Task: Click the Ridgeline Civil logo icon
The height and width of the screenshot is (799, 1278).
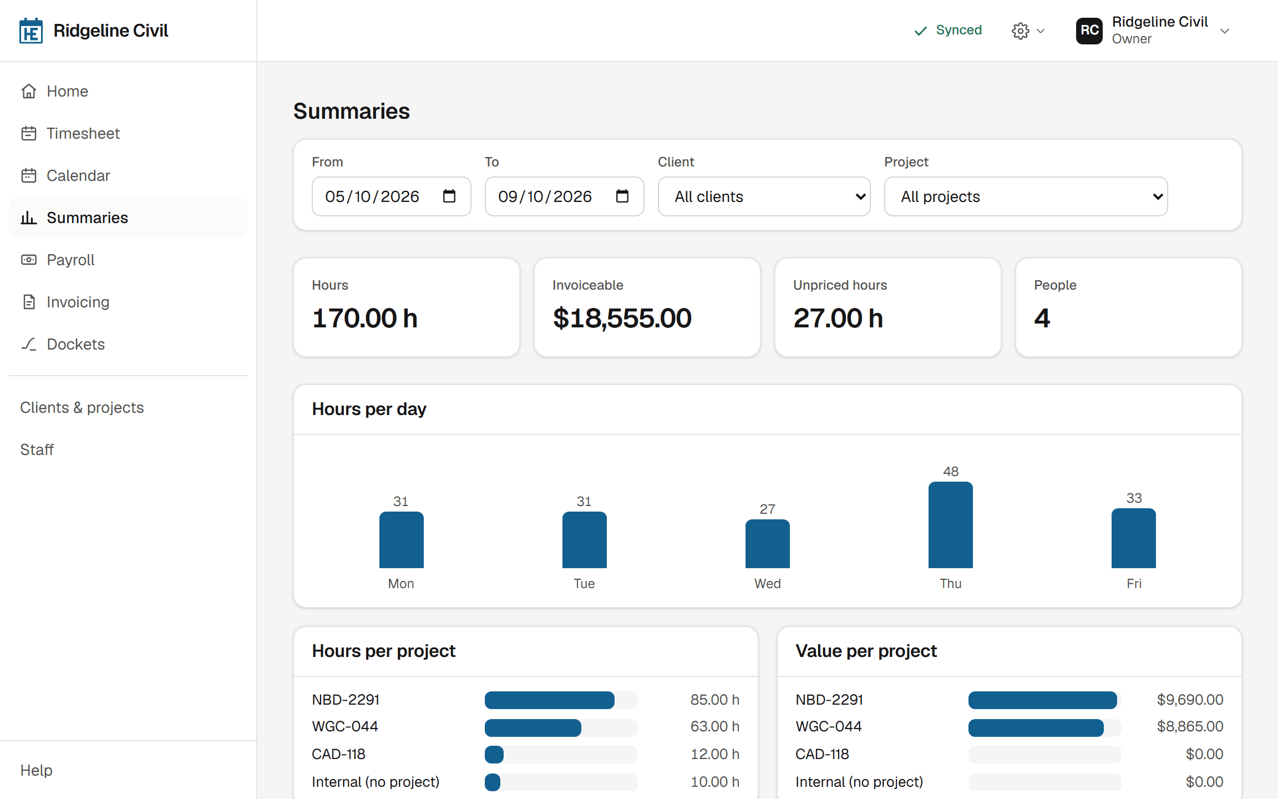Action: (x=31, y=31)
